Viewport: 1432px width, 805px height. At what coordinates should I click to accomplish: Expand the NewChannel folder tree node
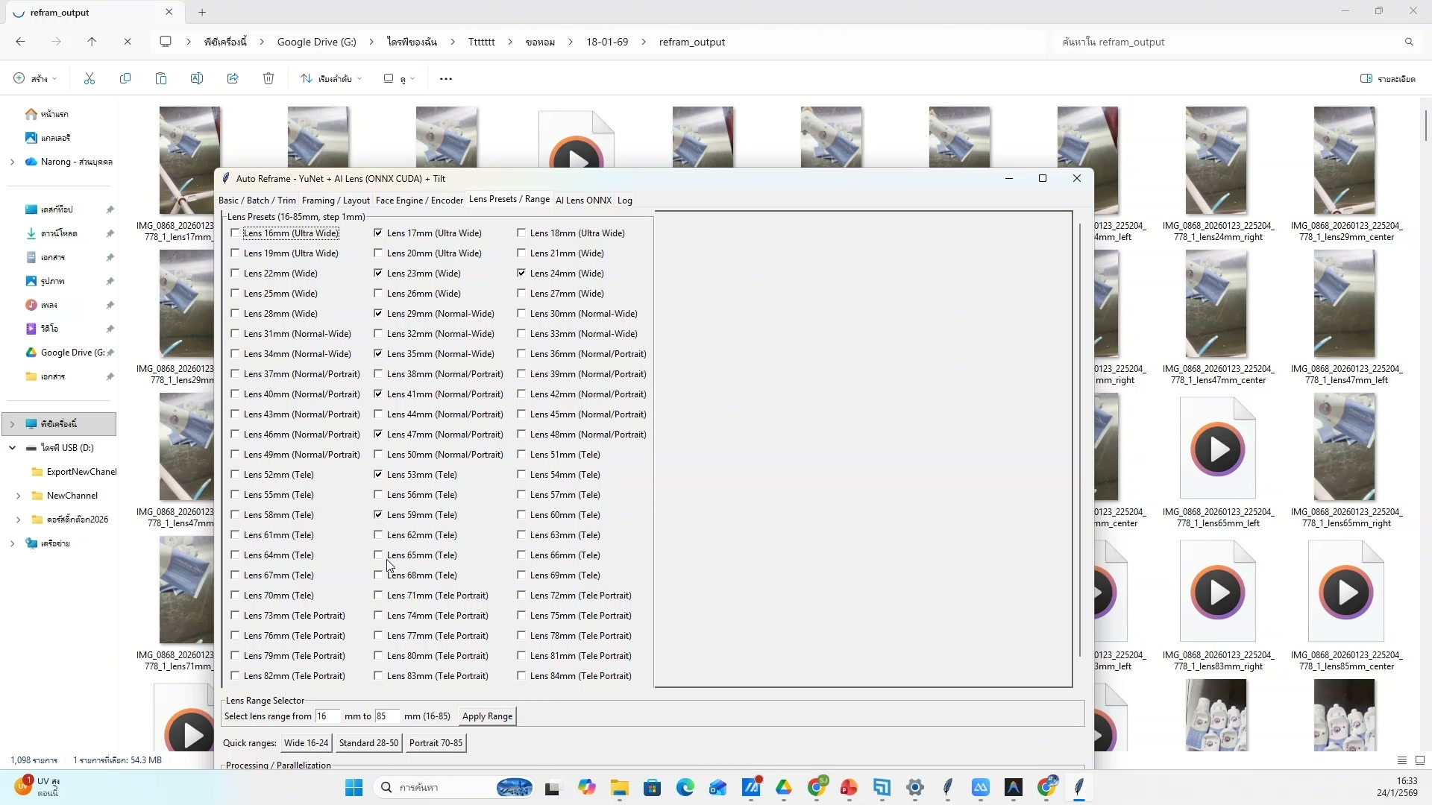18,496
